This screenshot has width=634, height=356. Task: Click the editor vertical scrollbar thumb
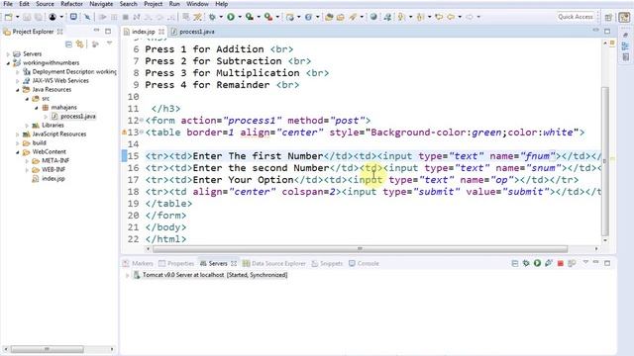pos(605,160)
